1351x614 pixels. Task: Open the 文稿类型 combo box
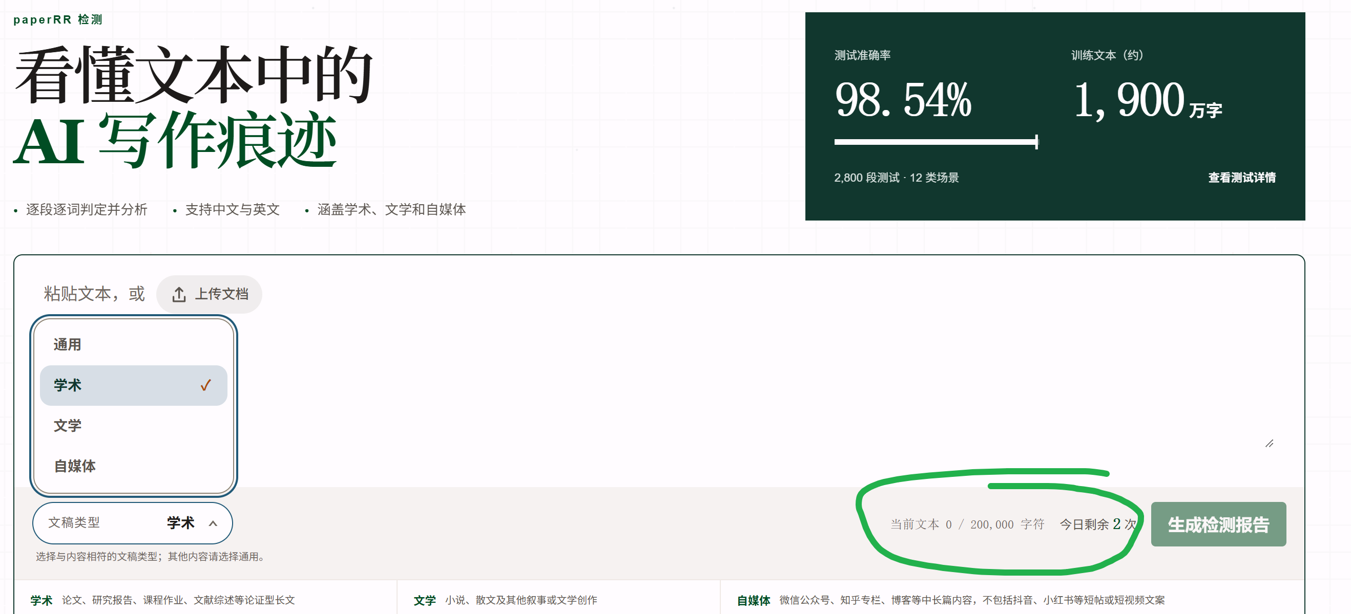coord(133,523)
